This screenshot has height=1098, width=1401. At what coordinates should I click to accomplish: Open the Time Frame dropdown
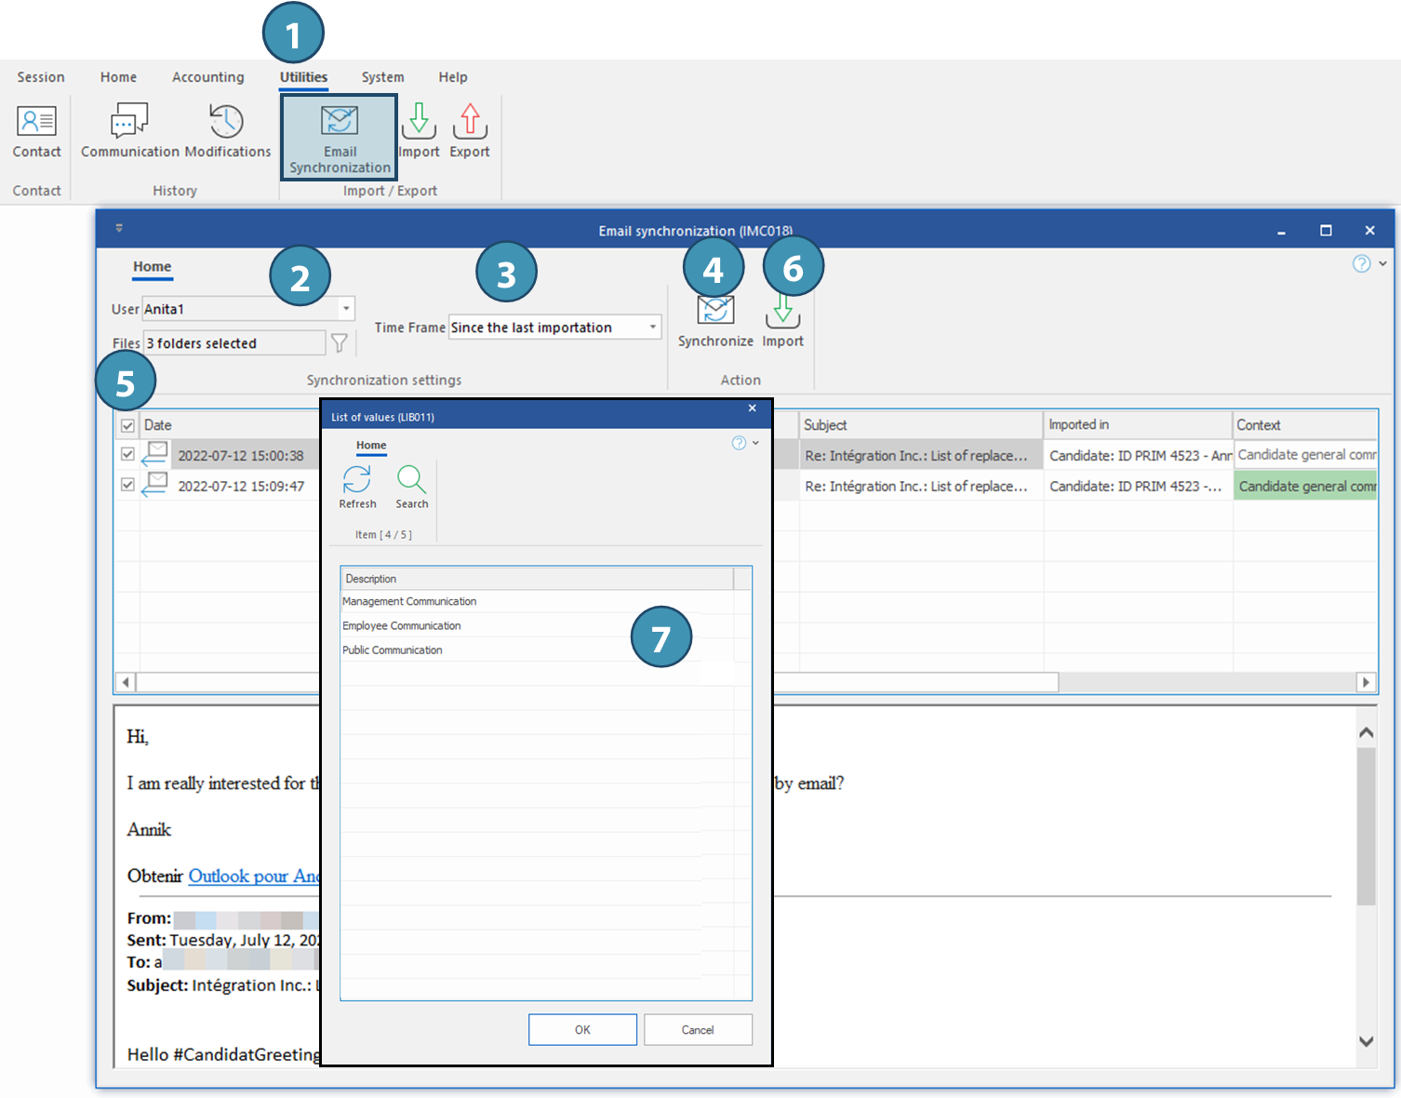coord(652,328)
